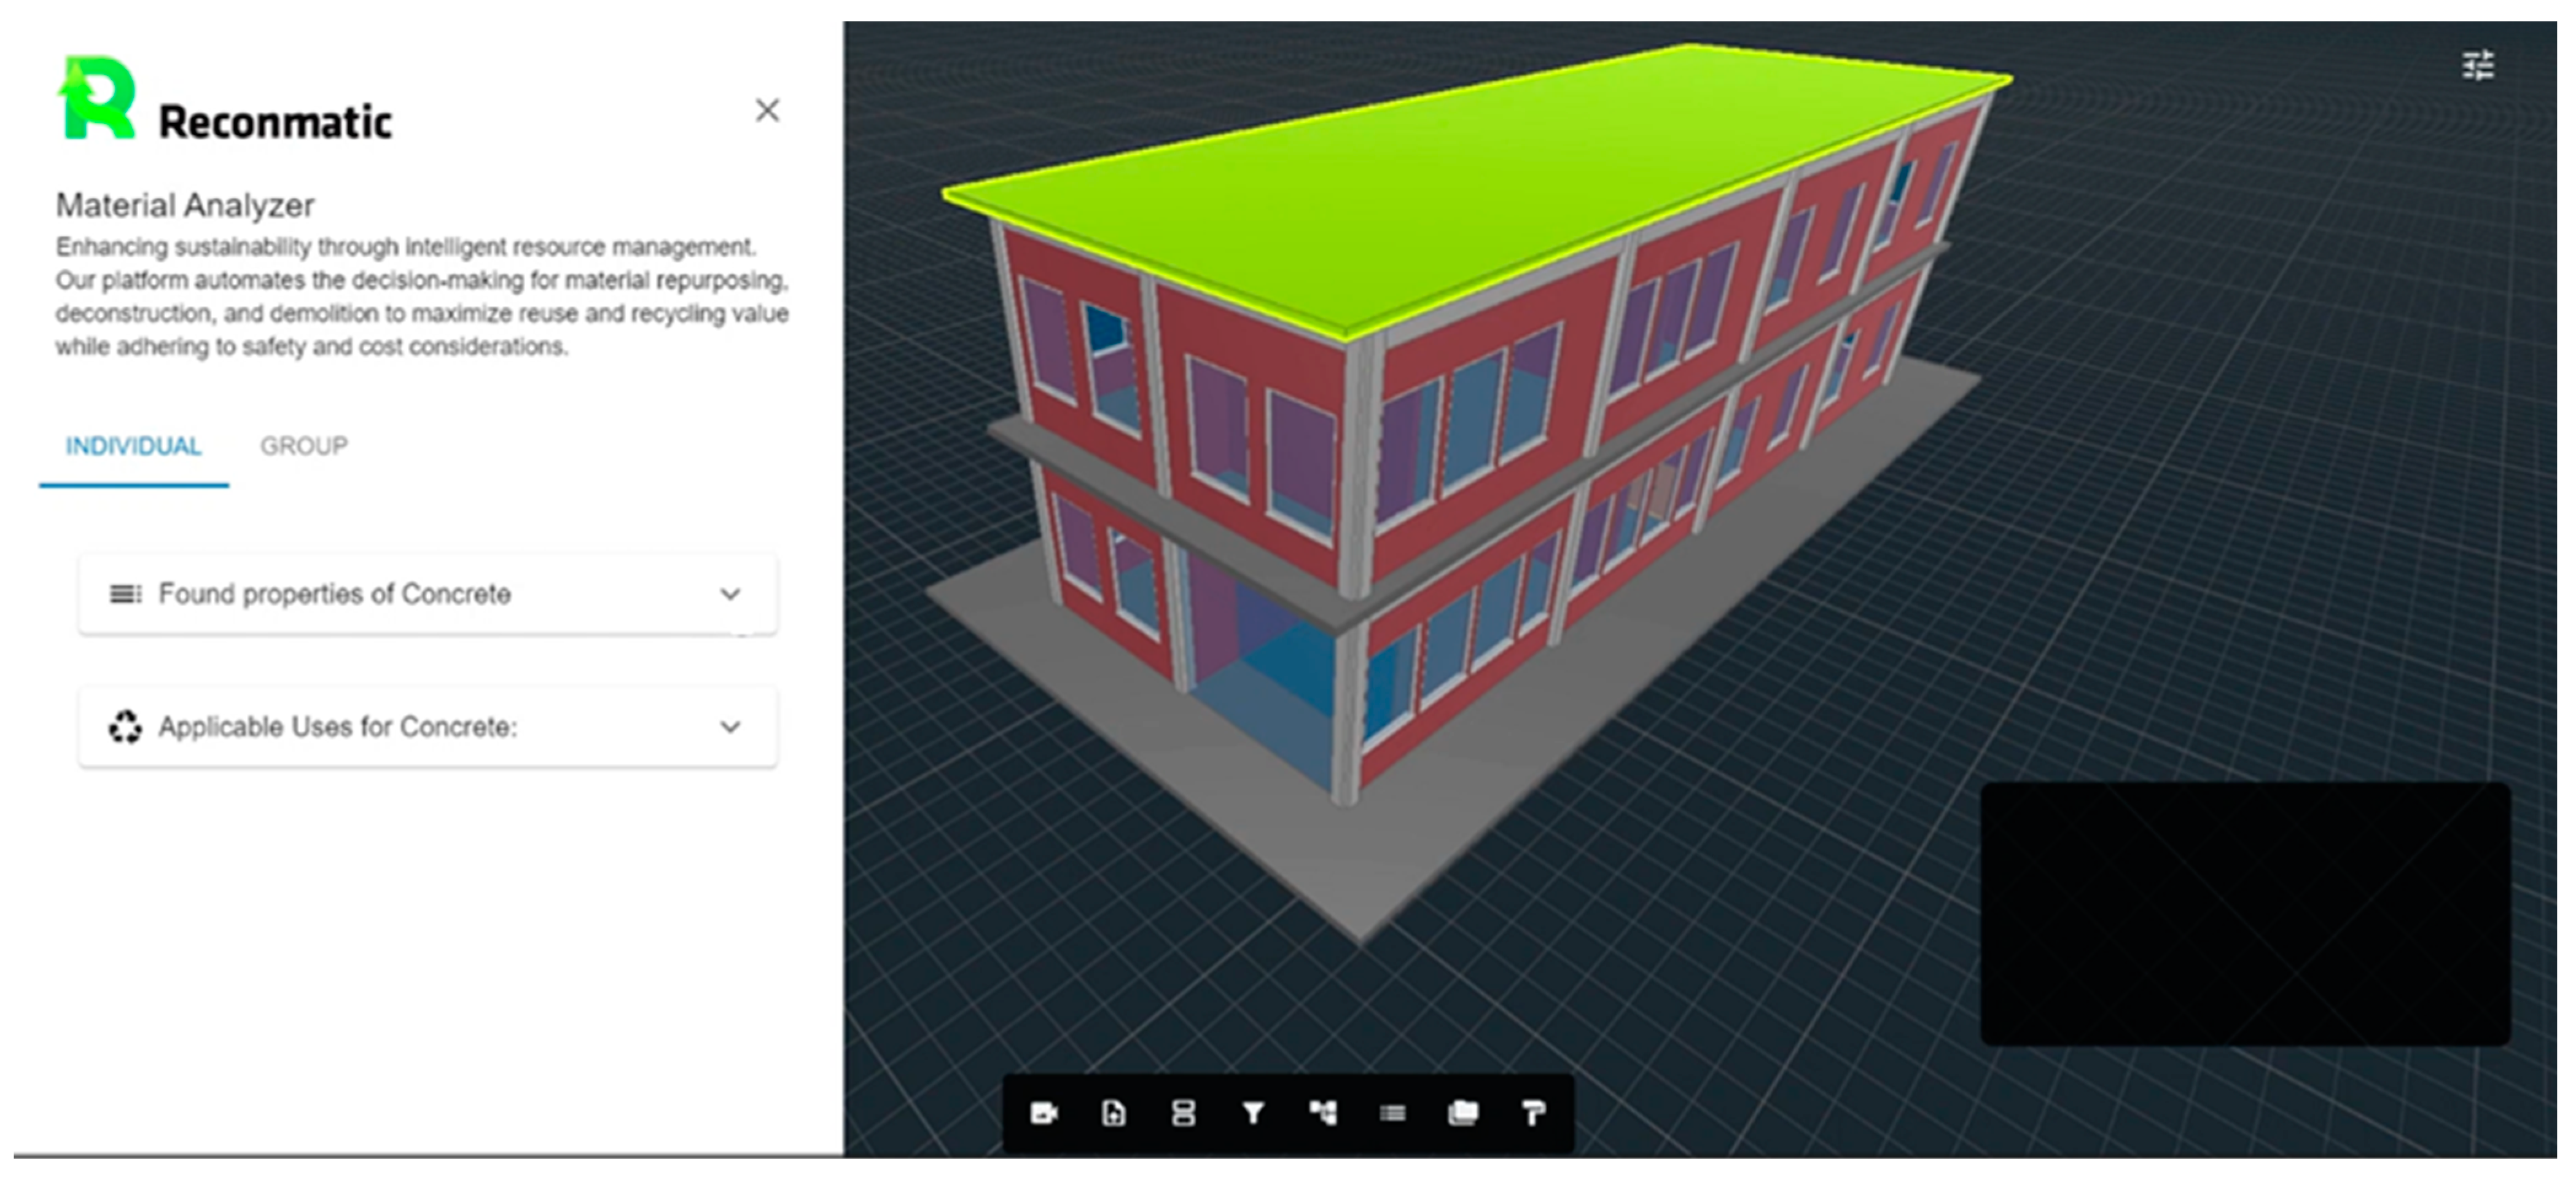The image size is (2576, 1177).
Task: Click list icon beside Found properties
Action: coord(125,594)
